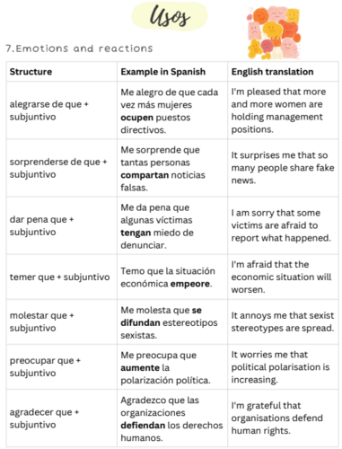Click the 'English translation' column header

tap(273, 72)
